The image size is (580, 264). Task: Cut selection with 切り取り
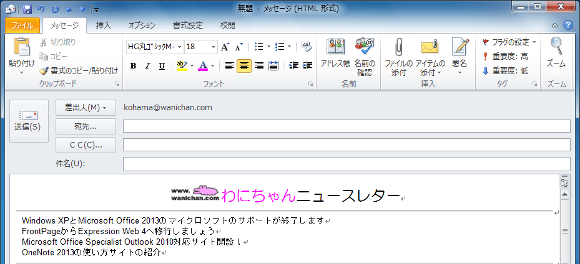click(57, 42)
